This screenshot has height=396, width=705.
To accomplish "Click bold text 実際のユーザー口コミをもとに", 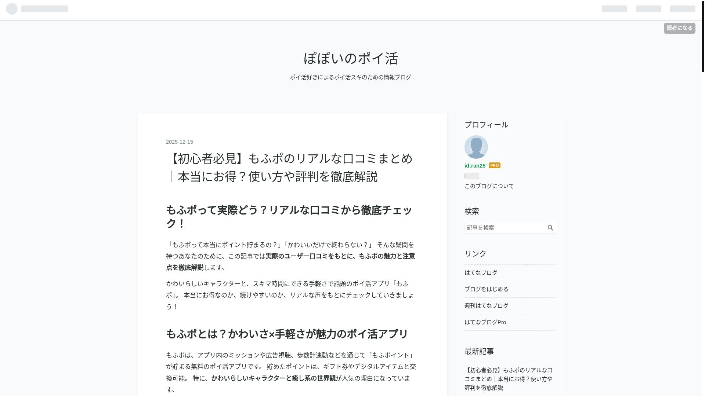I will pyautogui.click(x=309, y=256).
